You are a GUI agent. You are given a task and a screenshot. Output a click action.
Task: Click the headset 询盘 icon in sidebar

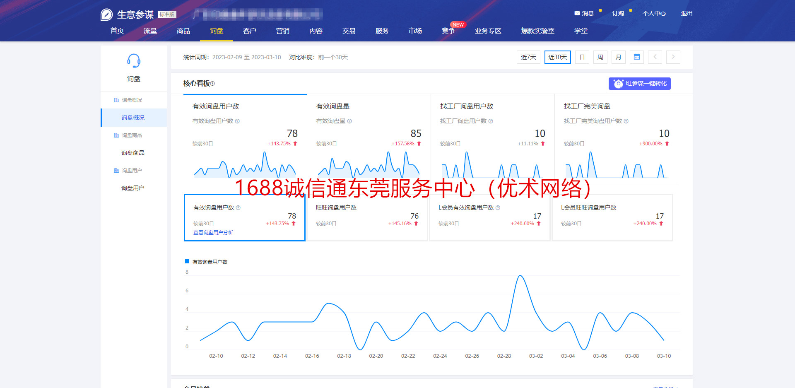tap(133, 61)
